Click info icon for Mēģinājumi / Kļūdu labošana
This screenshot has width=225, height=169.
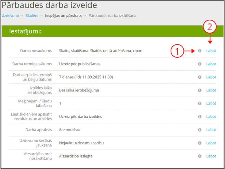(x=200, y=103)
